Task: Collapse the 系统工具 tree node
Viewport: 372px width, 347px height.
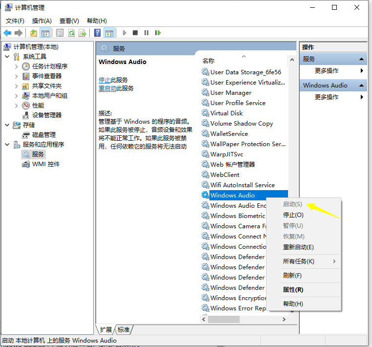Action: tap(7, 57)
